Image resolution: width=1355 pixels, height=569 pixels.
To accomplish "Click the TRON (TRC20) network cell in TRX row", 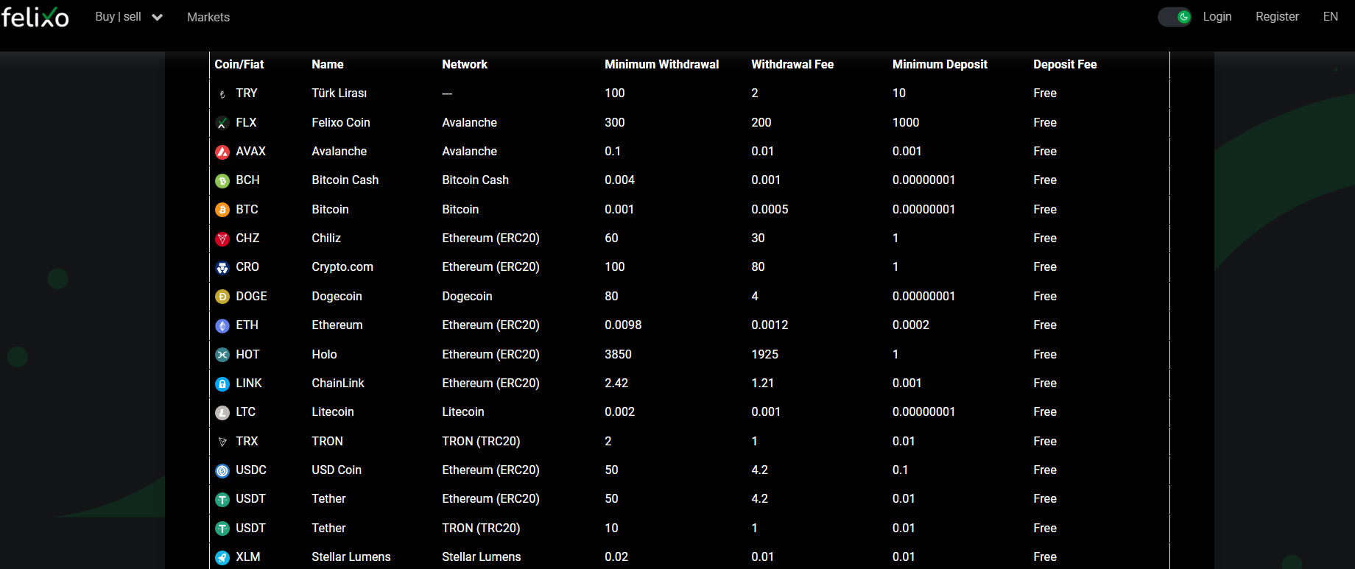I will 481,441.
